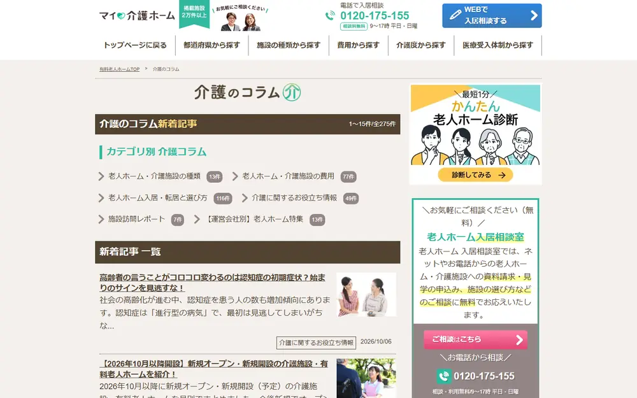Click the マイ介護ホーム site logo
The width and height of the screenshot is (637, 398).
pos(137,16)
